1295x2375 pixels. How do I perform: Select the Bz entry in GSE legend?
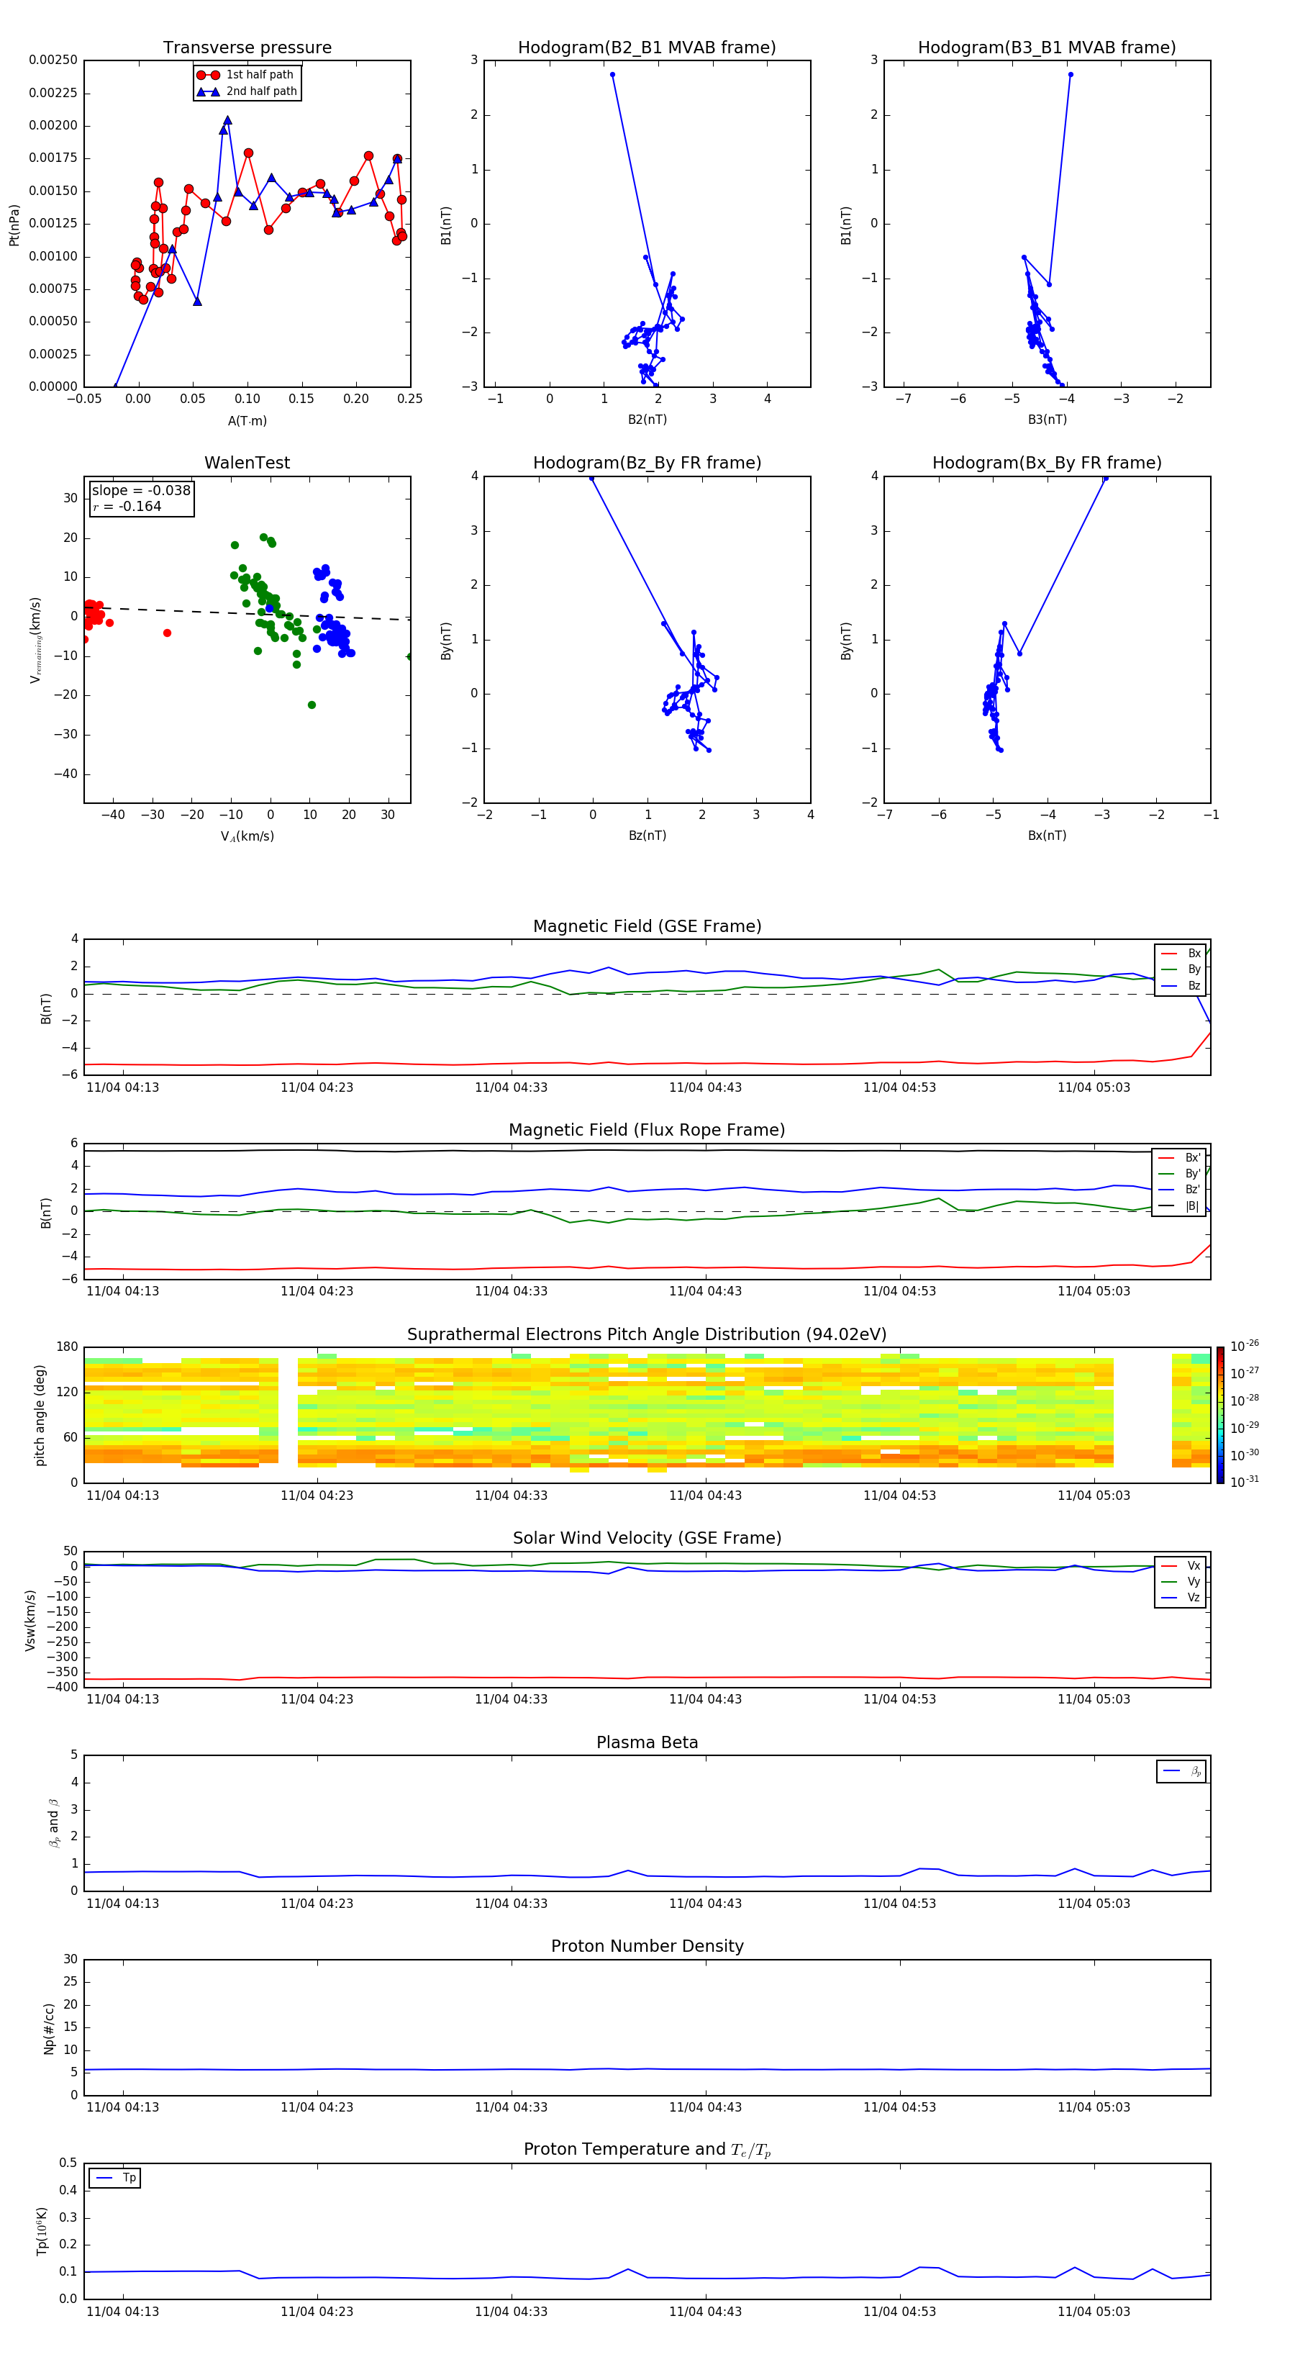coord(1181,985)
